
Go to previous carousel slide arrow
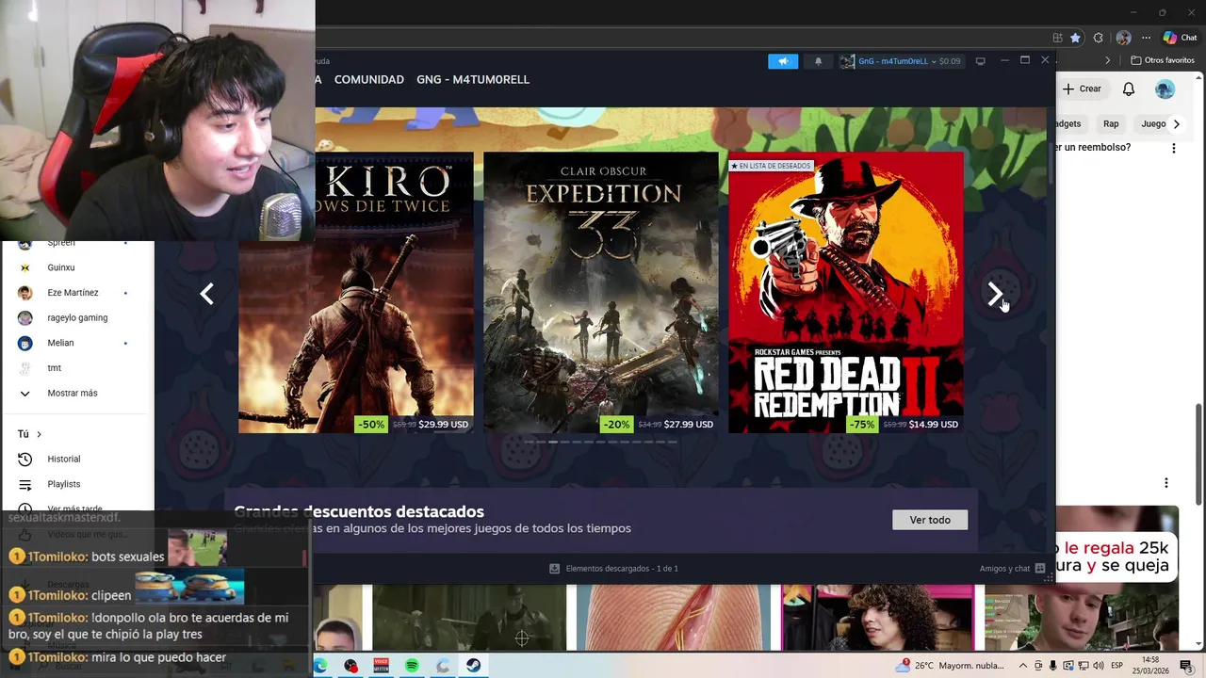click(x=206, y=294)
